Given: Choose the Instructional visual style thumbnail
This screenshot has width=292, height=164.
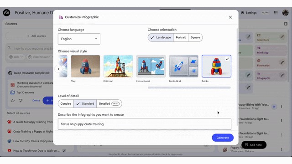Looking at the screenshot, I should pos(151,66).
